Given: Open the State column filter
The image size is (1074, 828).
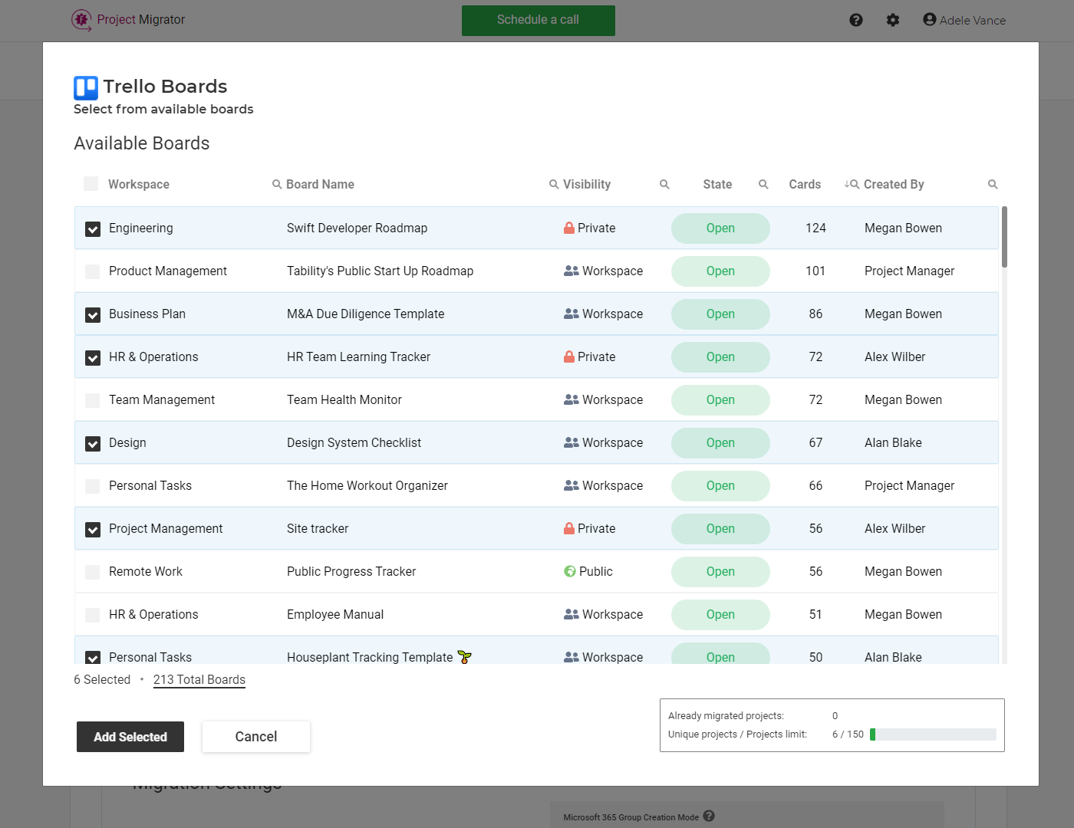Looking at the screenshot, I should 763,184.
